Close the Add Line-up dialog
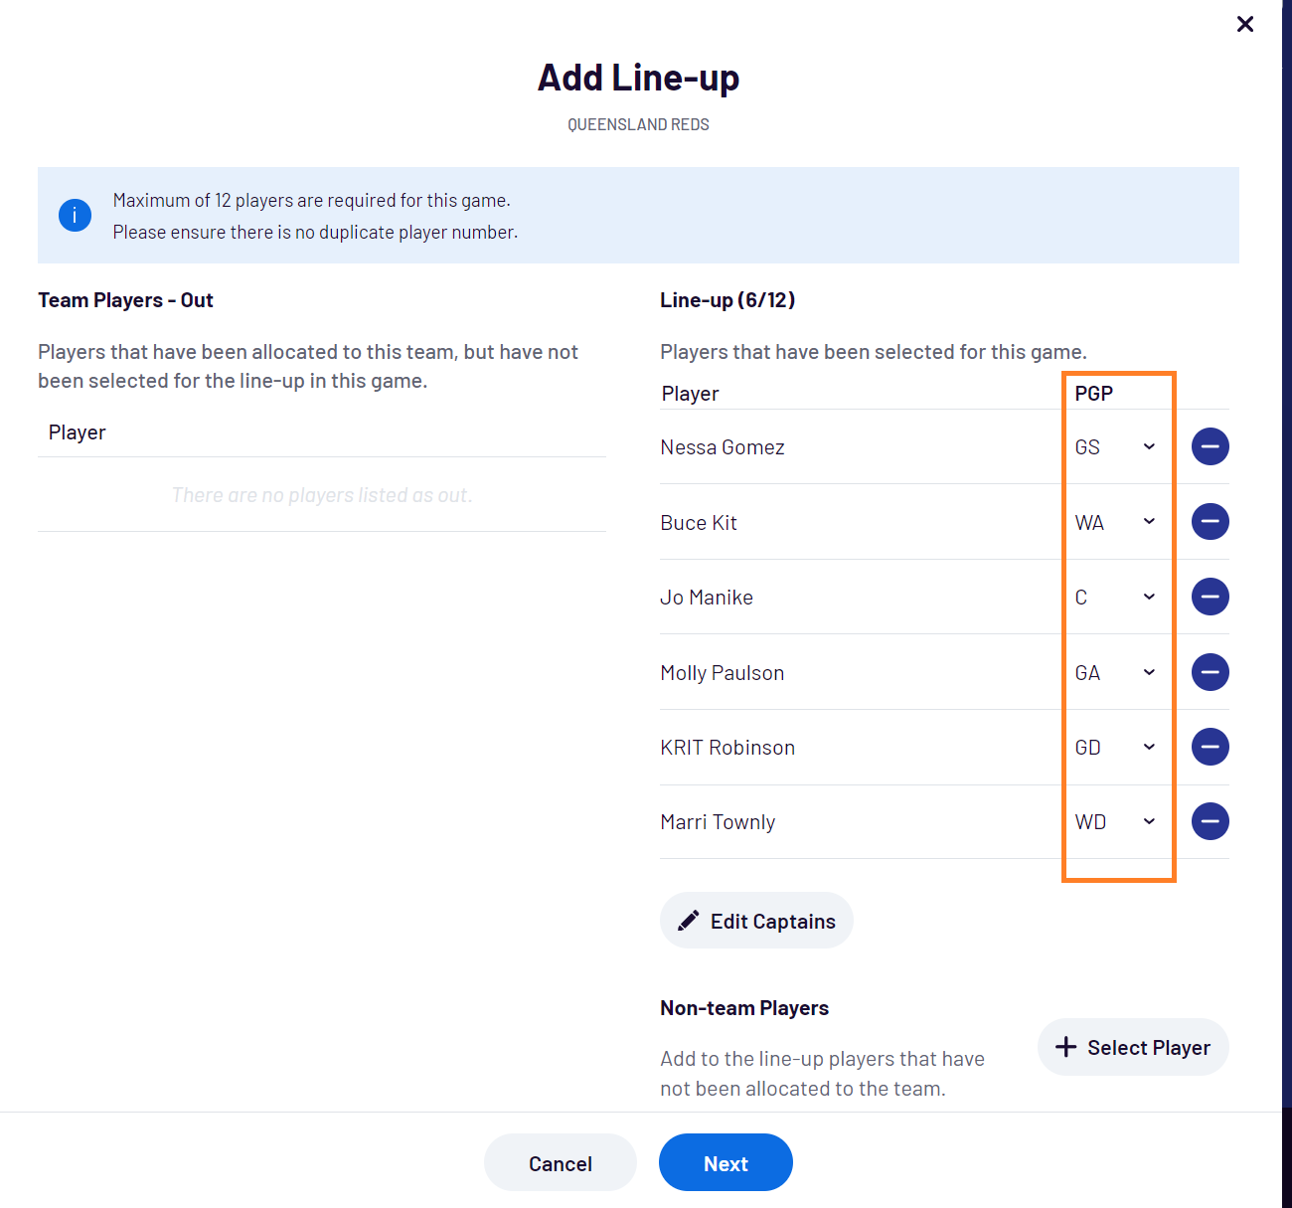This screenshot has width=1292, height=1208. pos(1244,24)
